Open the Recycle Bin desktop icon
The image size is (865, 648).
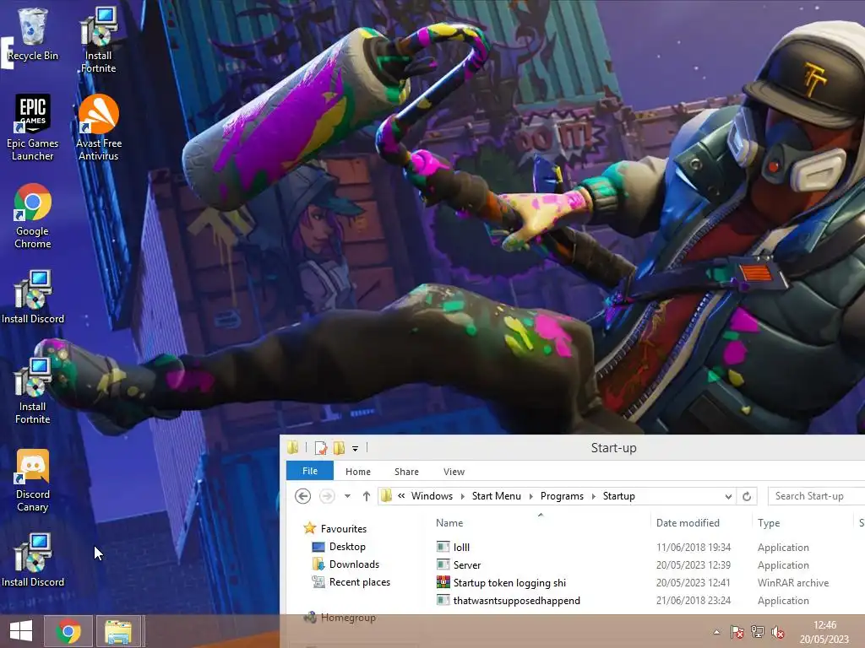click(33, 34)
